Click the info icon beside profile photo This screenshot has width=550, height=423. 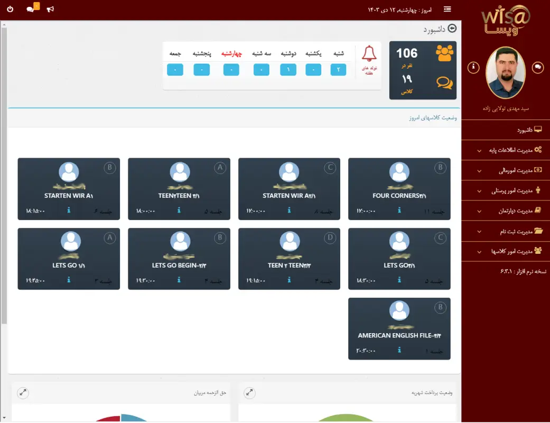pos(474,67)
